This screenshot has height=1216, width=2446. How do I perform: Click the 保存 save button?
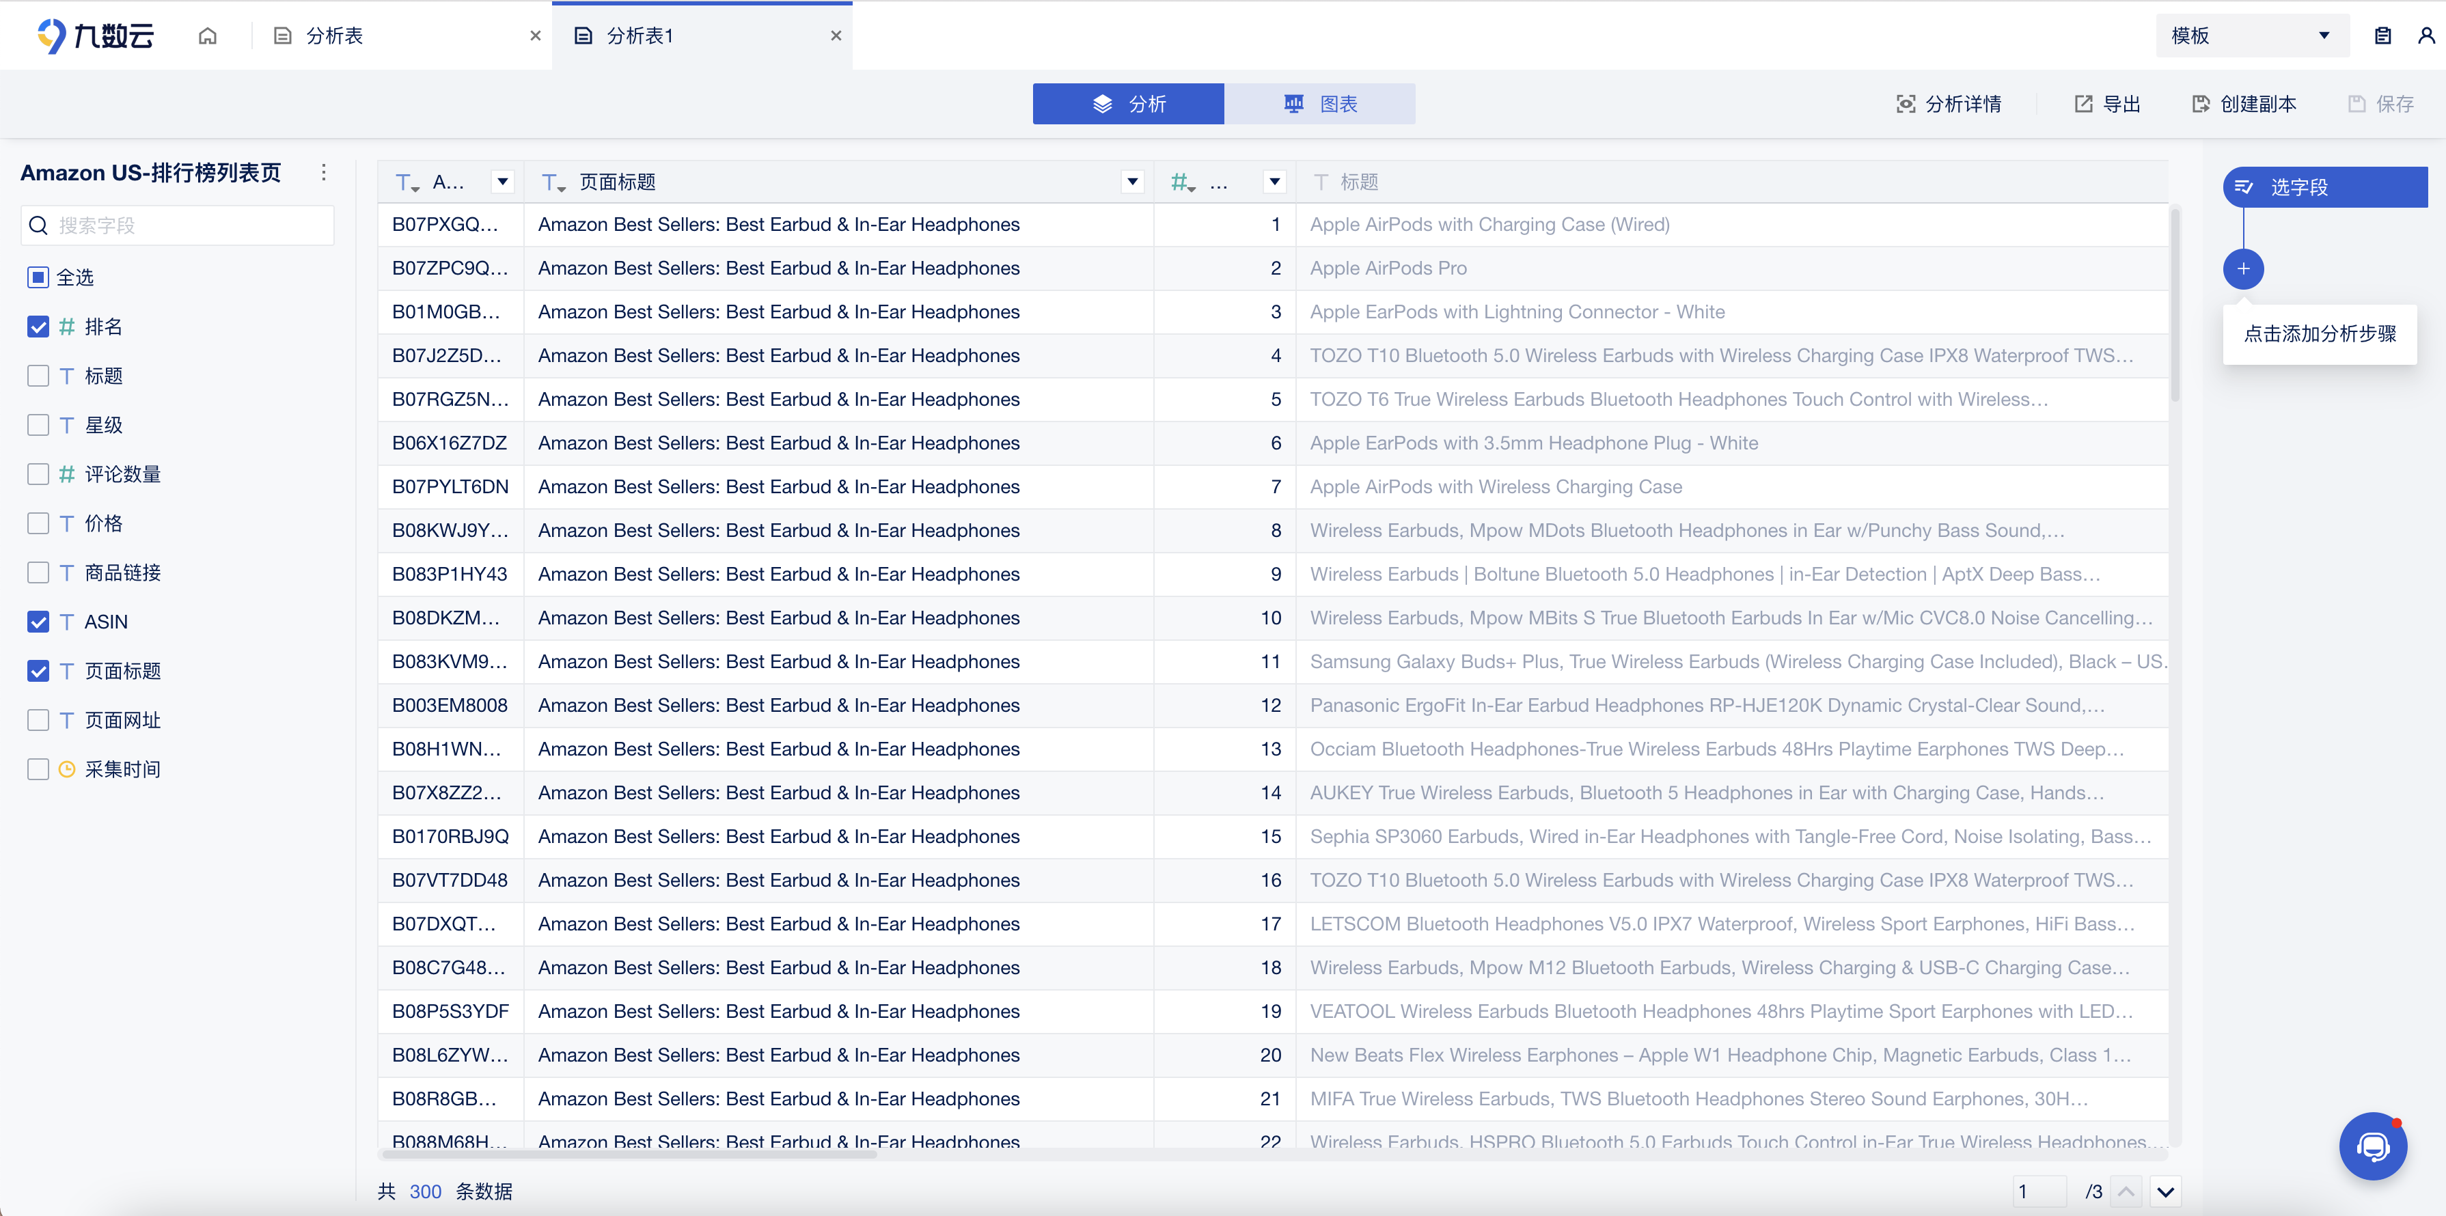pos(2380,105)
